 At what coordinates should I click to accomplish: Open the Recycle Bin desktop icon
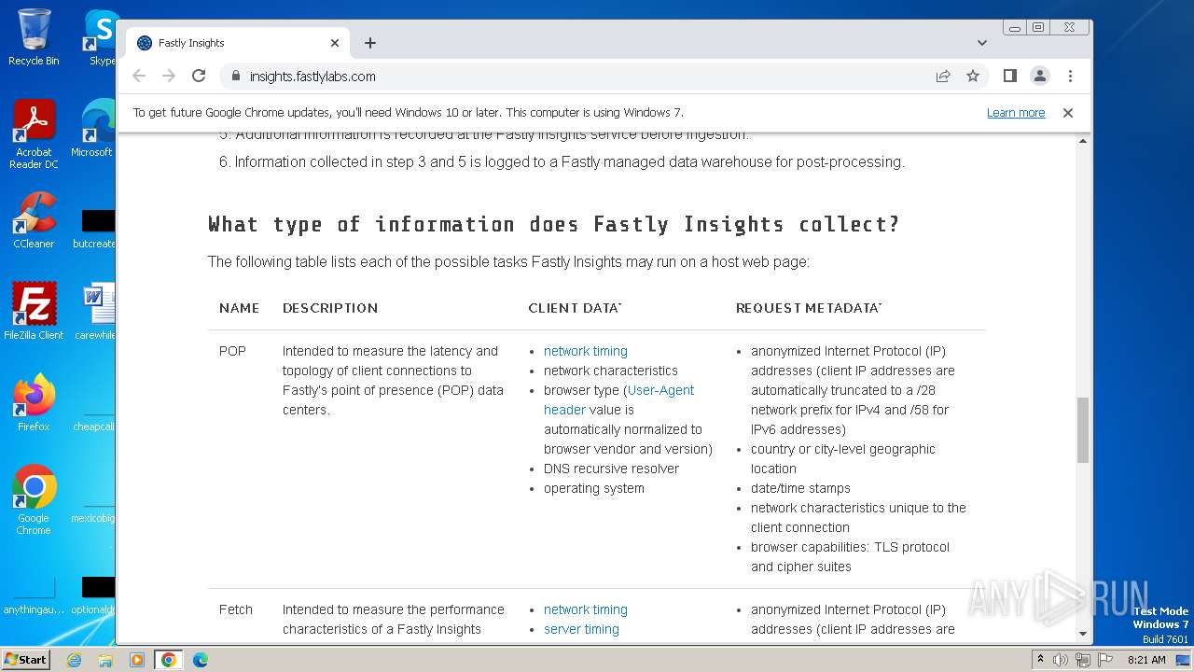(x=34, y=38)
